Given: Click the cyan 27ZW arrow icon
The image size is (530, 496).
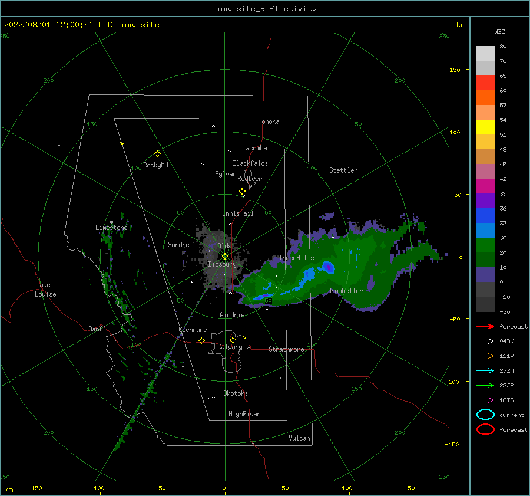Looking at the screenshot, I should point(485,371).
